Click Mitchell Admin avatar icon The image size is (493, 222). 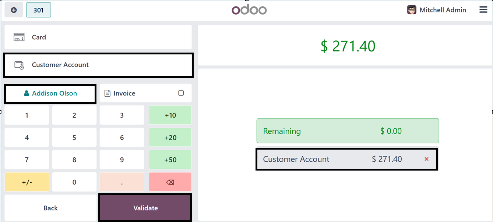coord(412,10)
